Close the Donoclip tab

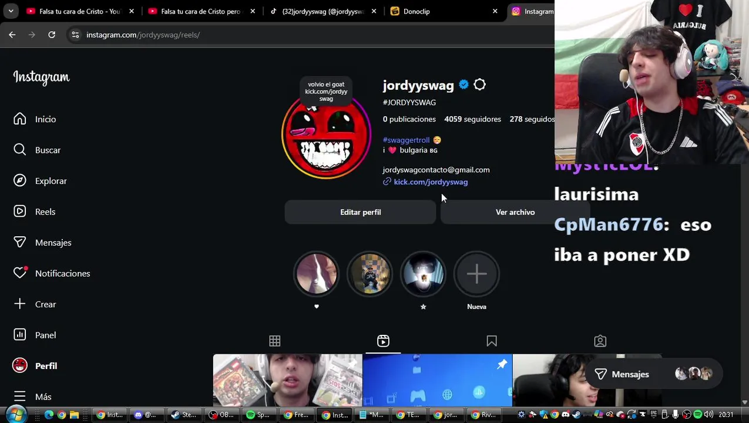495,11
